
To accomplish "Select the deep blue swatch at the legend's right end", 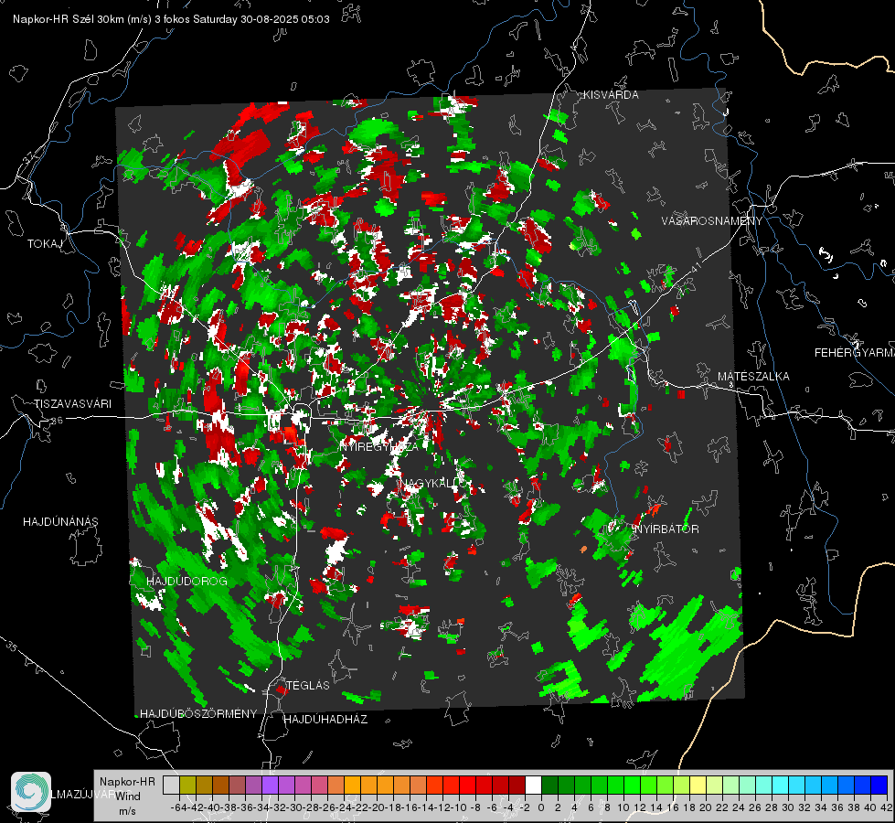I will [x=879, y=785].
